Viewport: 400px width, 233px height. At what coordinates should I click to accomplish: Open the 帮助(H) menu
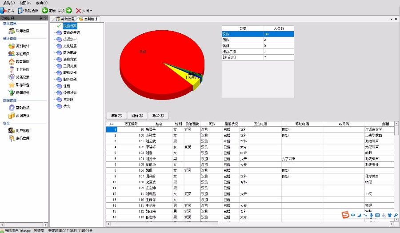click(x=42, y=3)
